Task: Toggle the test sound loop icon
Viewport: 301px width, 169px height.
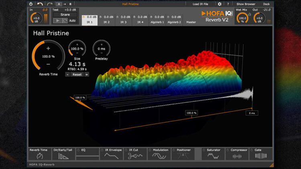Action: [65, 20]
